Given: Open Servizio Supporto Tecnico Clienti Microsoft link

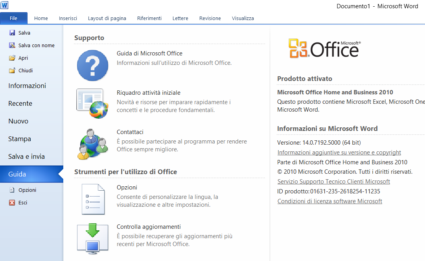Looking at the screenshot, I should (334, 182).
